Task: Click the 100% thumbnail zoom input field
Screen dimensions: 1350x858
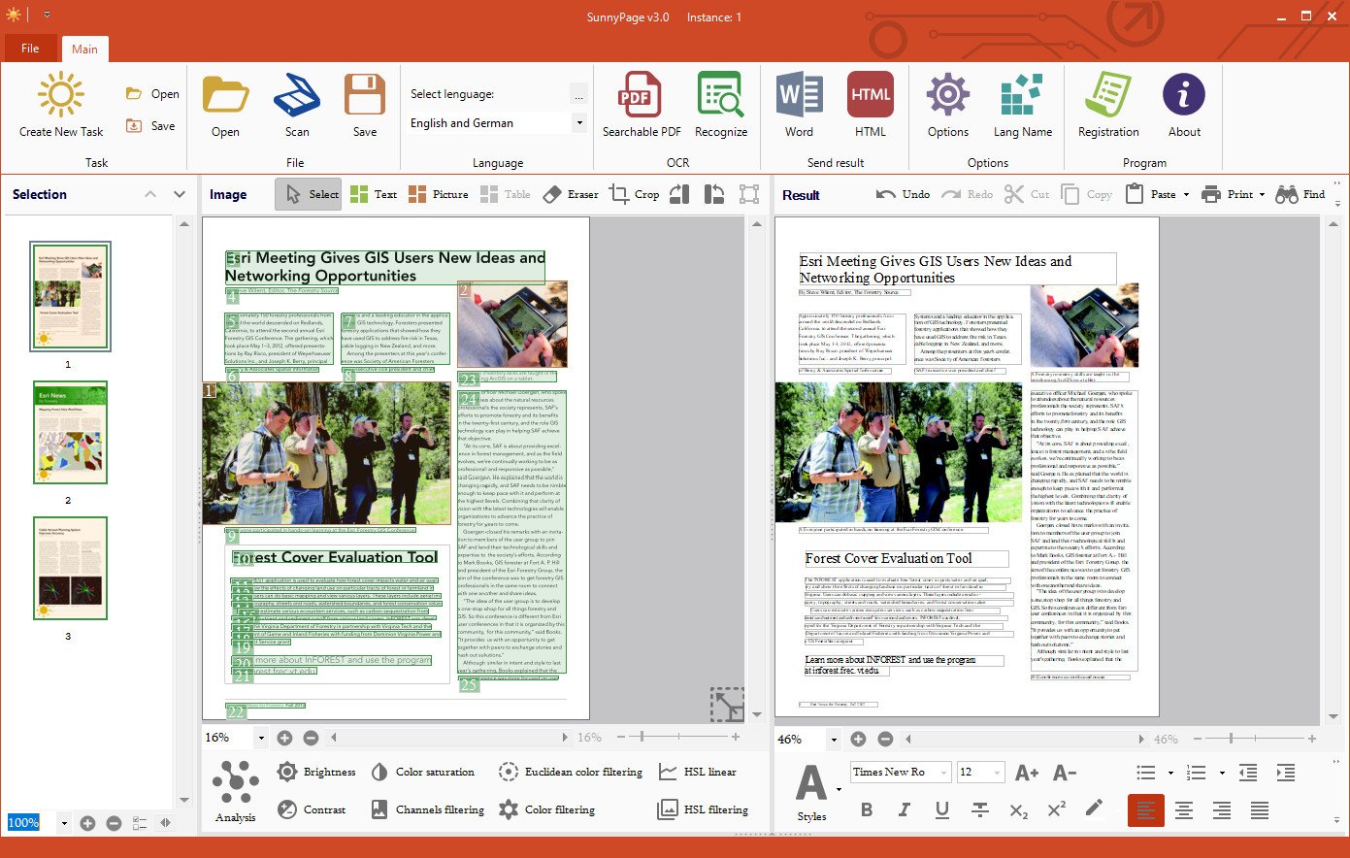Action: point(32,823)
